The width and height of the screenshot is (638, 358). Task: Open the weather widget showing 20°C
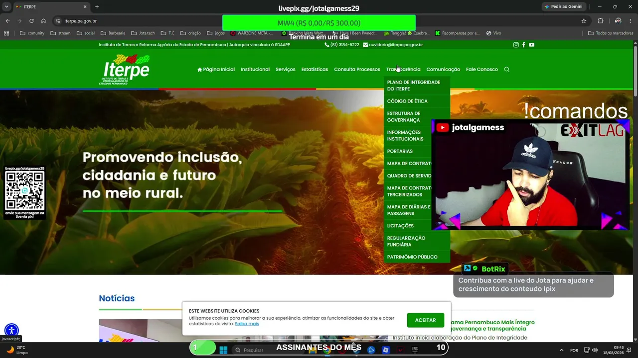pos(16,350)
